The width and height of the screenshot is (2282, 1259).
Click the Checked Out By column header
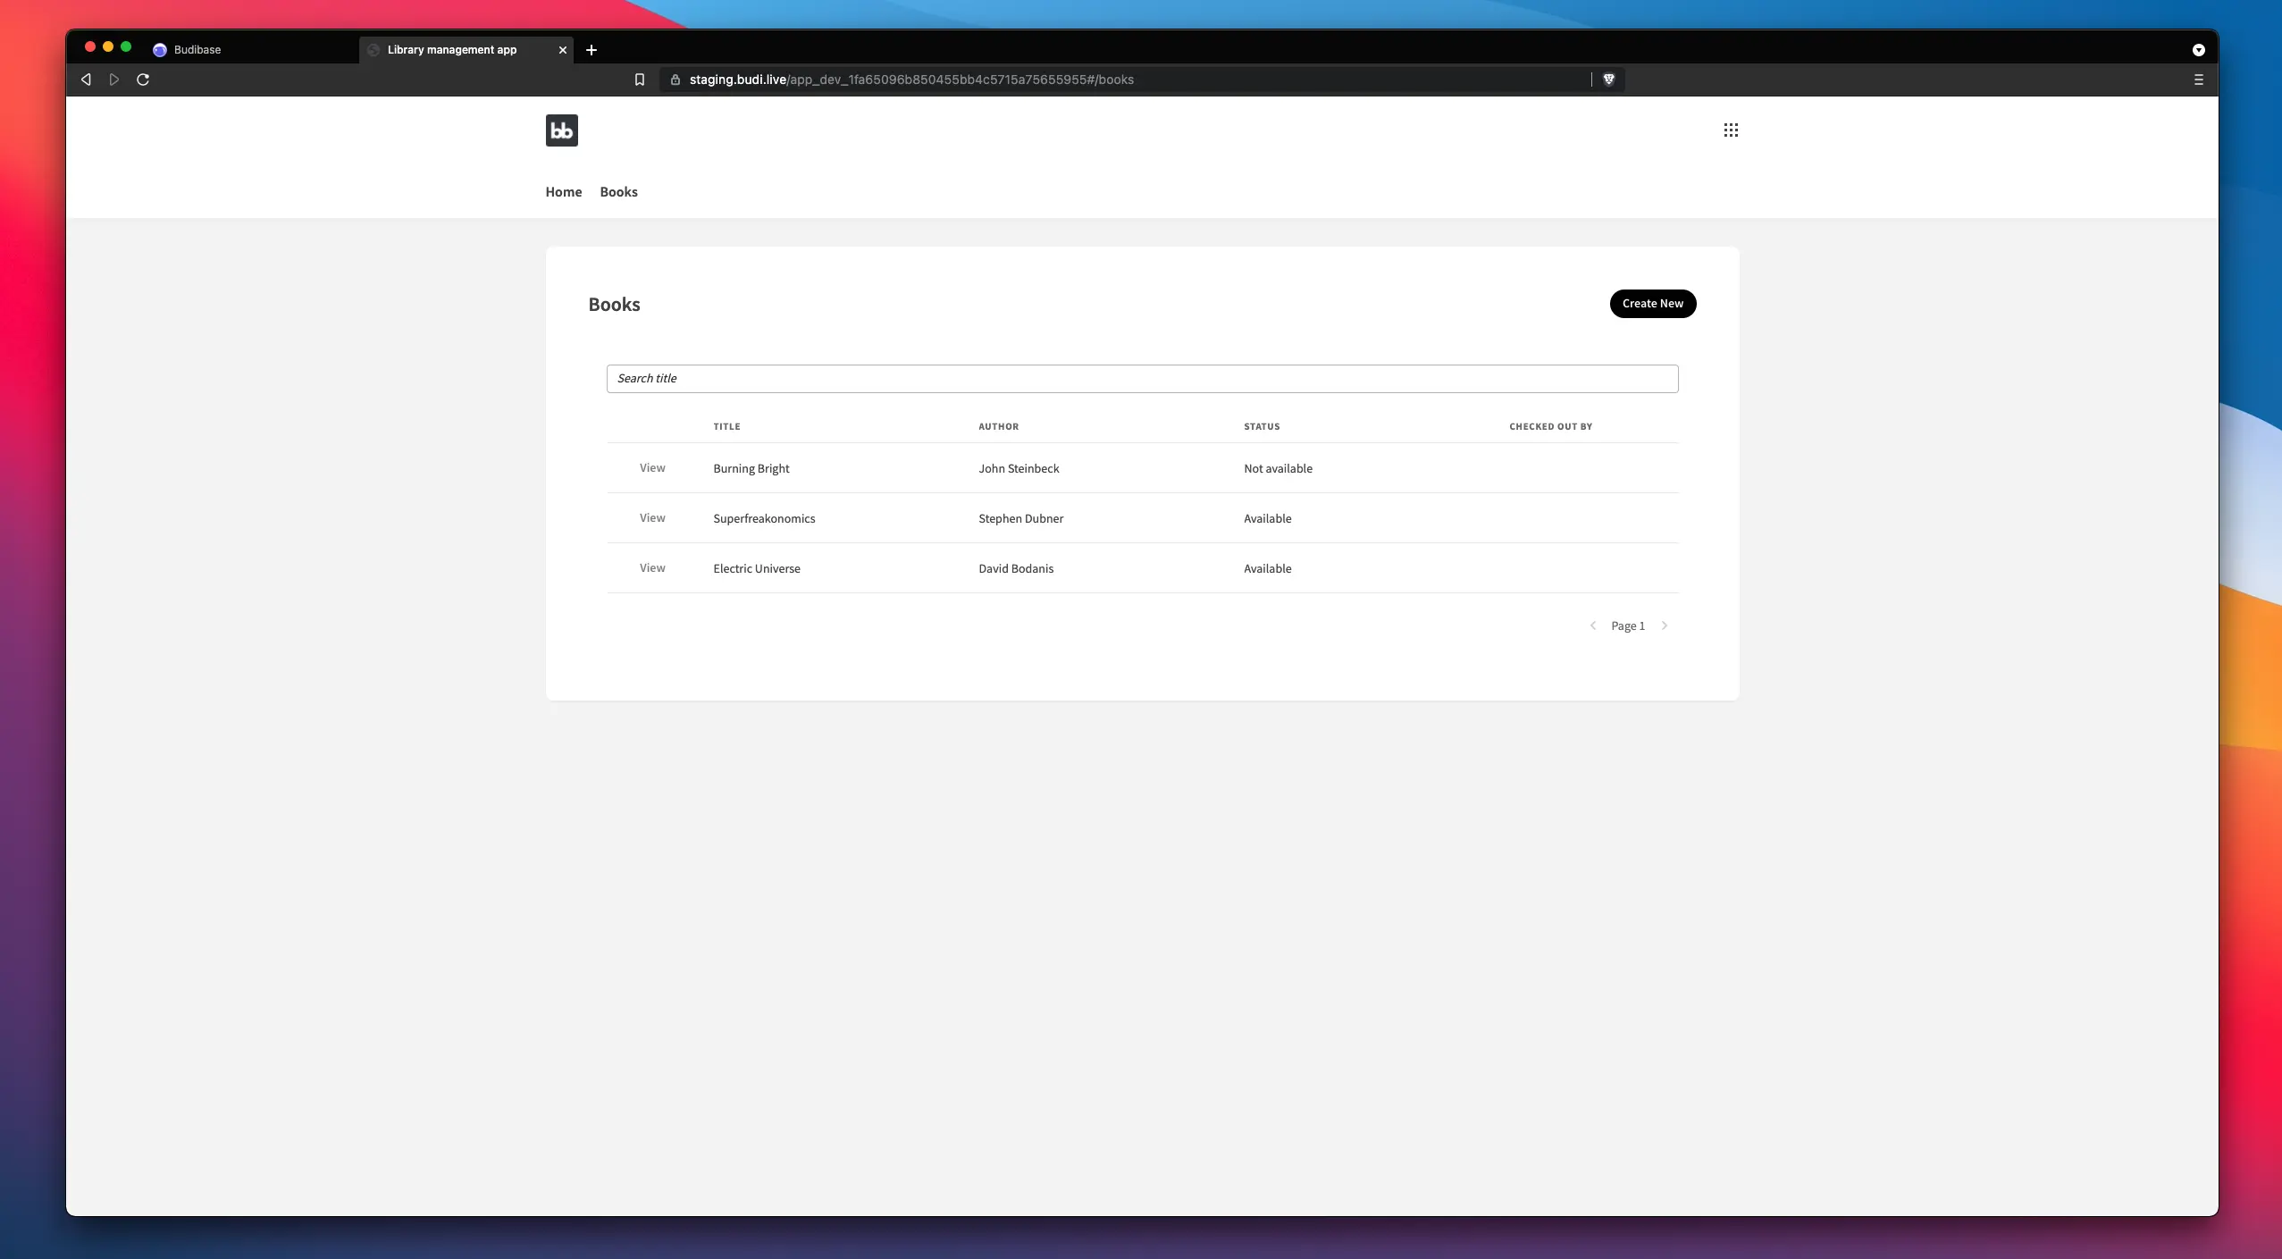tap(1552, 426)
